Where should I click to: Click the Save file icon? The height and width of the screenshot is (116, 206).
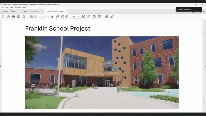pos(3,17)
